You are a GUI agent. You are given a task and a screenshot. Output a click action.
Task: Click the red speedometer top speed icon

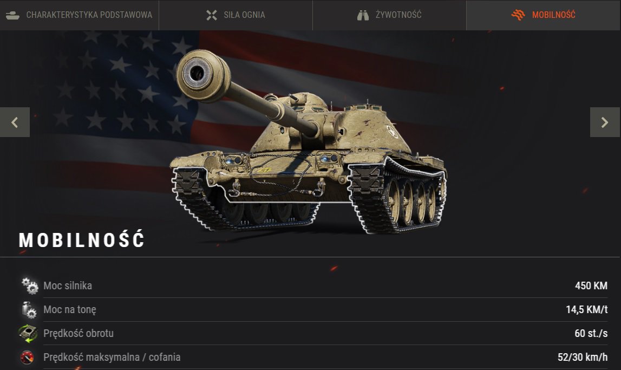point(27,357)
